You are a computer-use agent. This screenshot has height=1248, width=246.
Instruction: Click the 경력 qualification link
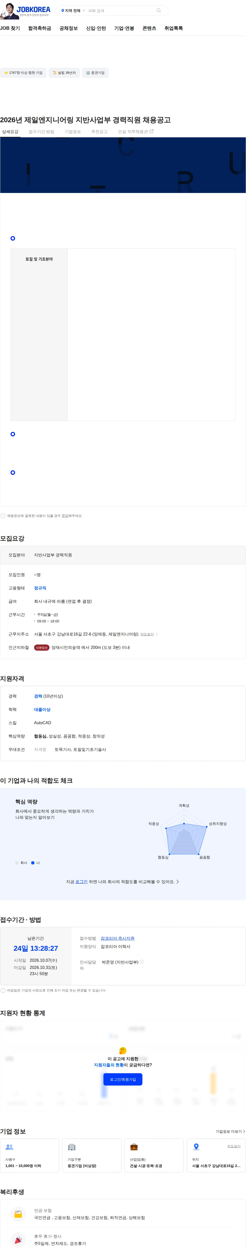pos(38,697)
